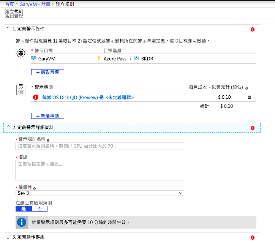This screenshot has width=275, height=248.
Task: Open GaryVM - 計量 breadcrumb
Action: pos(35,4)
